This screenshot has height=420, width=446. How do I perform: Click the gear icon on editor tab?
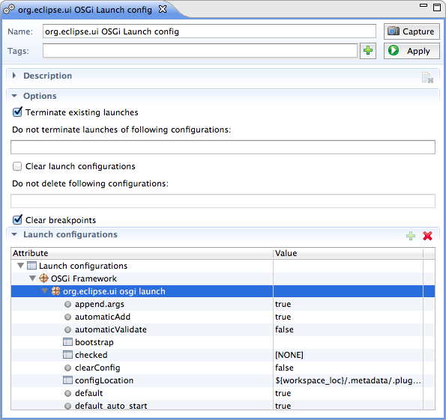click(x=9, y=10)
